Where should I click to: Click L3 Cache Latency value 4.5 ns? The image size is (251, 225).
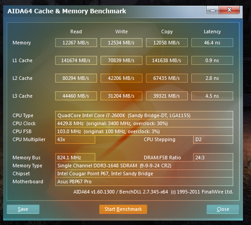click(x=212, y=96)
